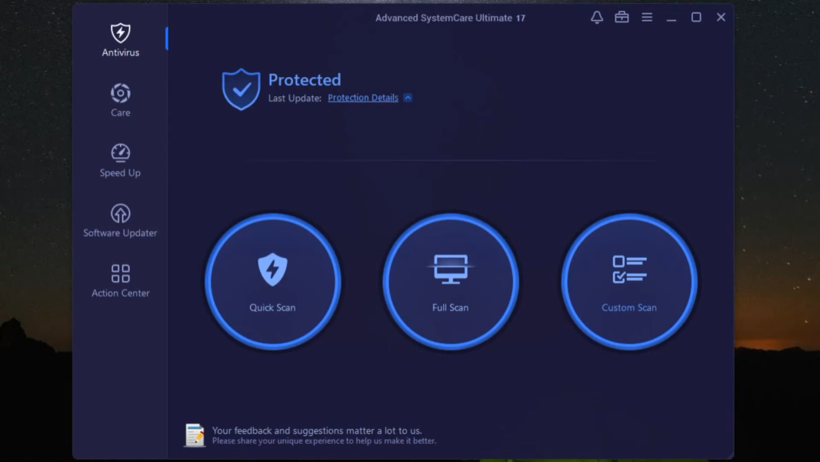Open the Speed Up section

pyautogui.click(x=120, y=160)
